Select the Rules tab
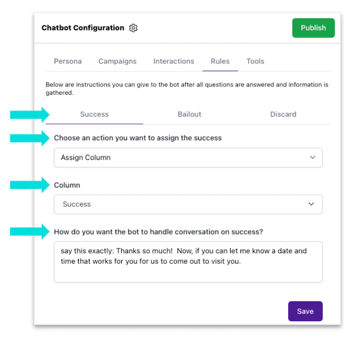354x337 pixels. tap(220, 61)
